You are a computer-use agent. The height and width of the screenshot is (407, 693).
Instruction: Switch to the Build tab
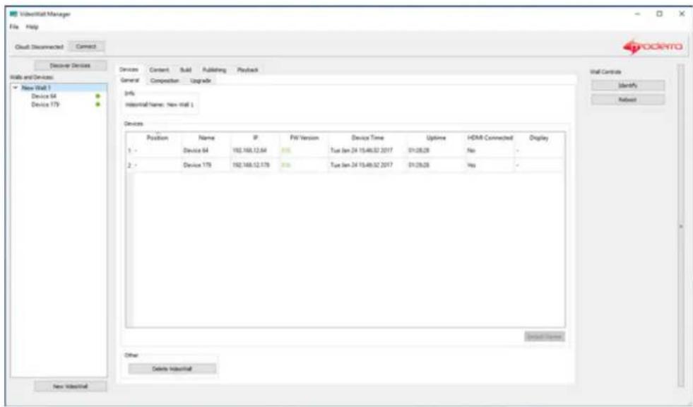[x=186, y=70]
